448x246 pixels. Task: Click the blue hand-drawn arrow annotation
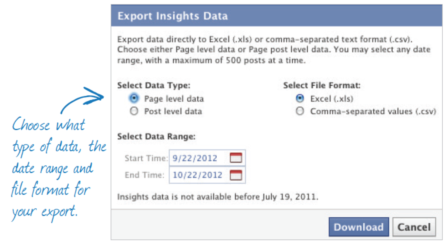(x=82, y=100)
